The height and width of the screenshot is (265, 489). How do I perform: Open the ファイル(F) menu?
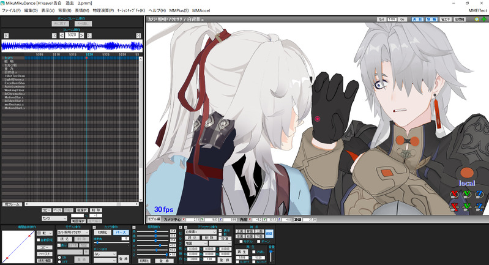click(11, 10)
